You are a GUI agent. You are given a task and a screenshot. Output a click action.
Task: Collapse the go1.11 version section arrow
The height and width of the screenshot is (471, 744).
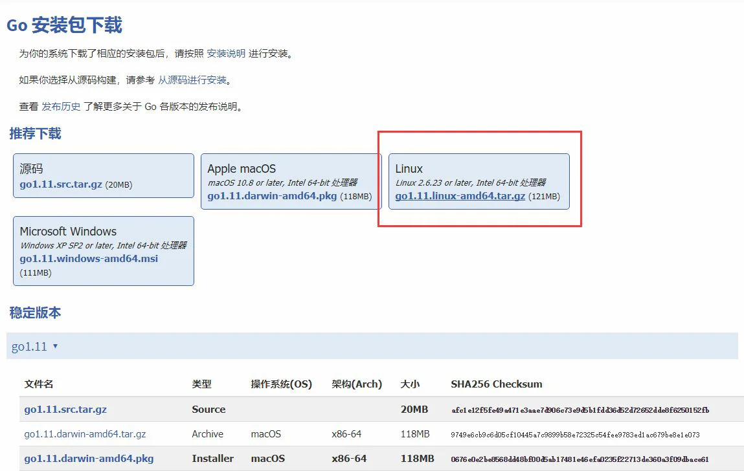[x=56, y=346]
